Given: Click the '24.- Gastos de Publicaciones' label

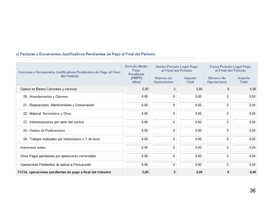Looking at the screenshot, I should (x=44, y=130).
